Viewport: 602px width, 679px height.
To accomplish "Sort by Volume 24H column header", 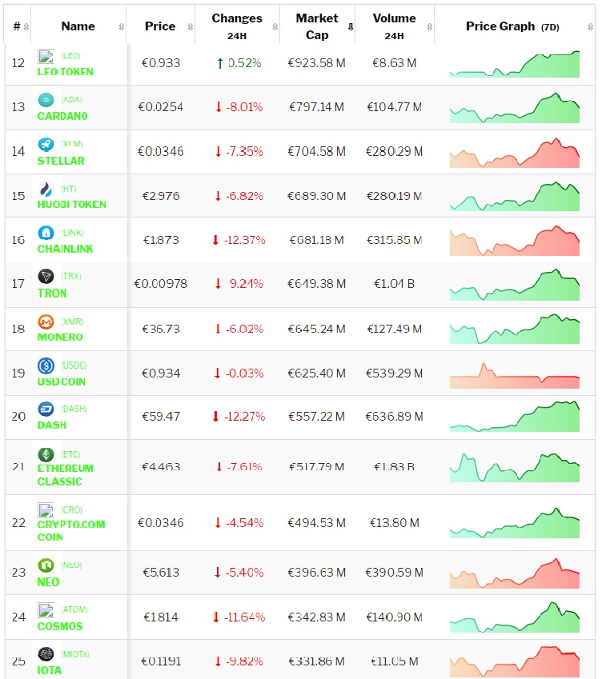I will 394,26.
